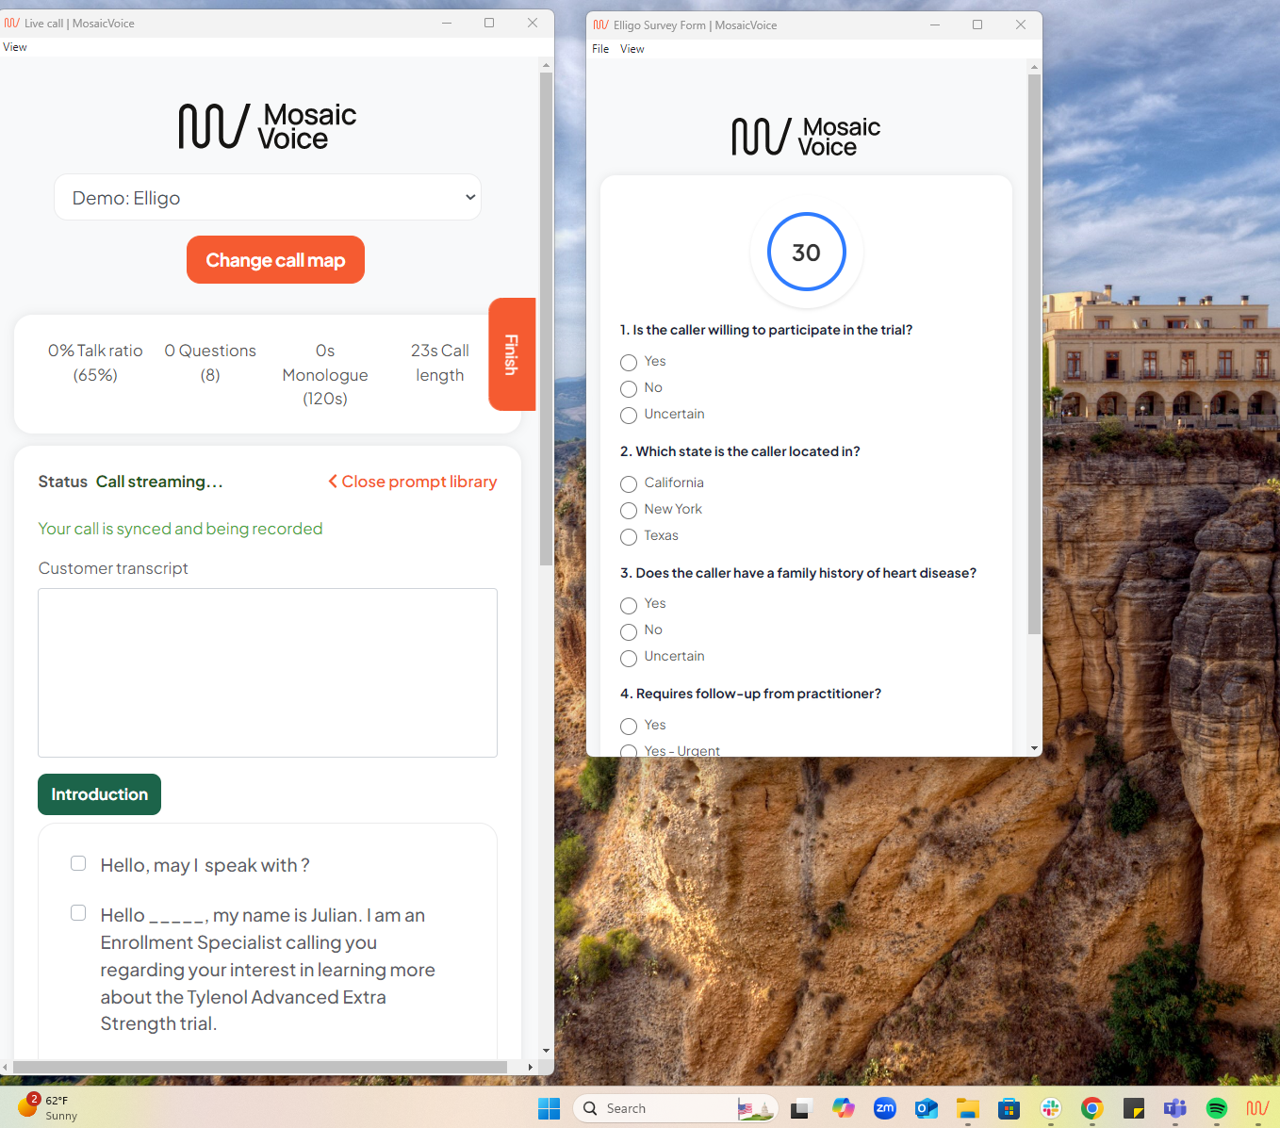Click the Survey Form scroll down arrow
The image size is (1280, 1128).
[1034, 748]
